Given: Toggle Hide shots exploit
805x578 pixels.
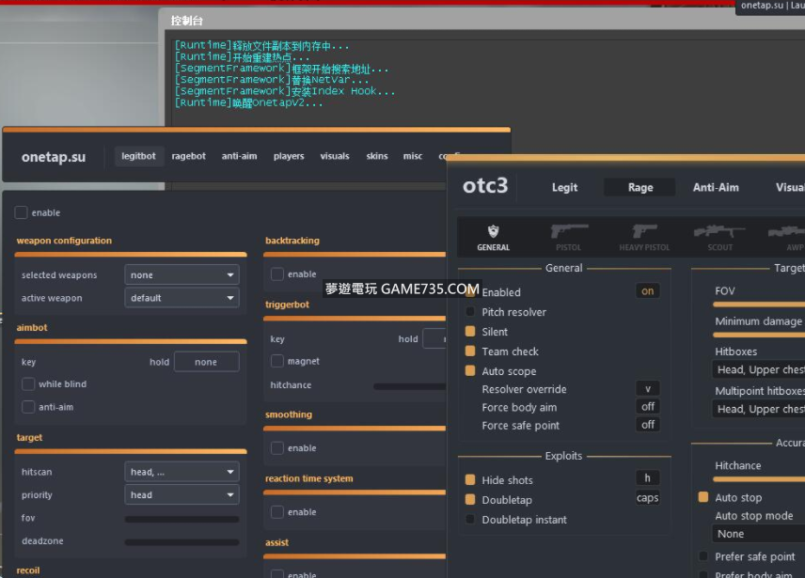Looking at the screenshot, I should 470,479.
